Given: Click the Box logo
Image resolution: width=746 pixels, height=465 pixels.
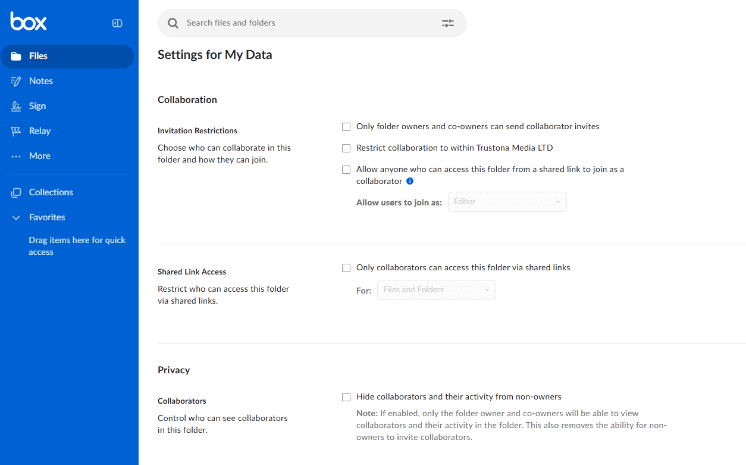Looking at the screenshot, I should 28,22.
